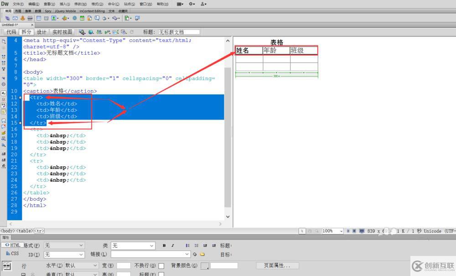This screenshot has height=276, width=456.
Task: Switch to the Spry insert tab
Action: point(48,11)
